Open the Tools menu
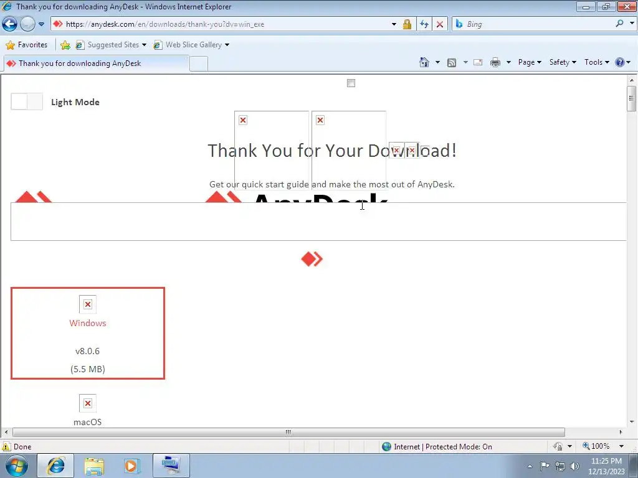Viewport: 638px width, 478px height. [596, 62]
